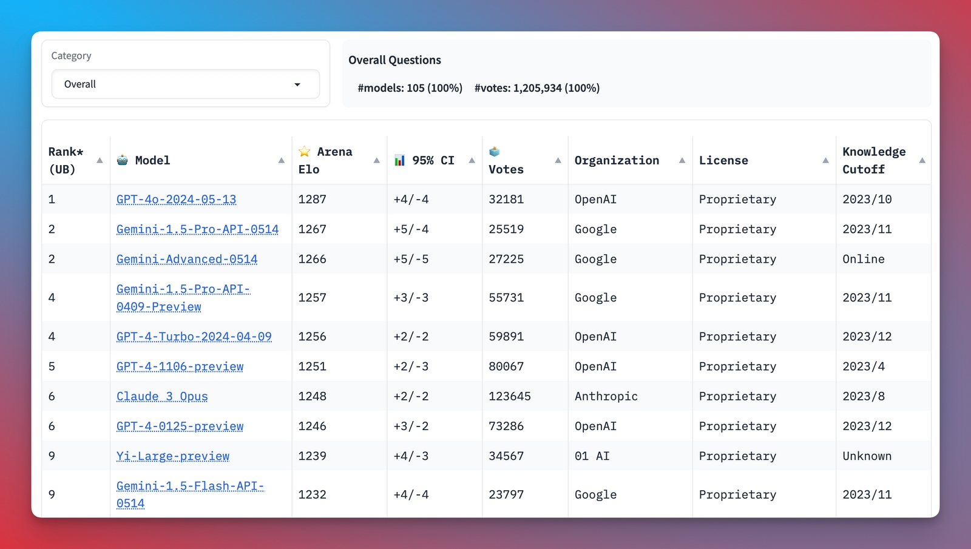Open GPT-4o-2024-05-13 model link
The height and width of the screenshot is (549, 971).
[176, 200]
